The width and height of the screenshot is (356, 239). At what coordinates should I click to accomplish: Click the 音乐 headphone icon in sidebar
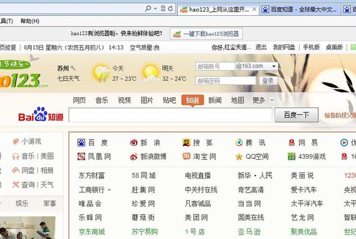tap(16, 156)
